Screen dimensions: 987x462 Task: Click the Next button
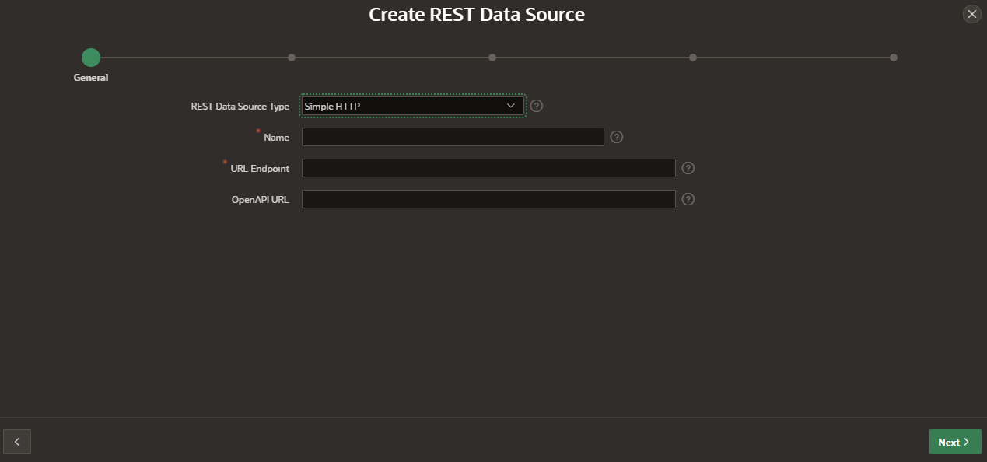pos(955,441)
